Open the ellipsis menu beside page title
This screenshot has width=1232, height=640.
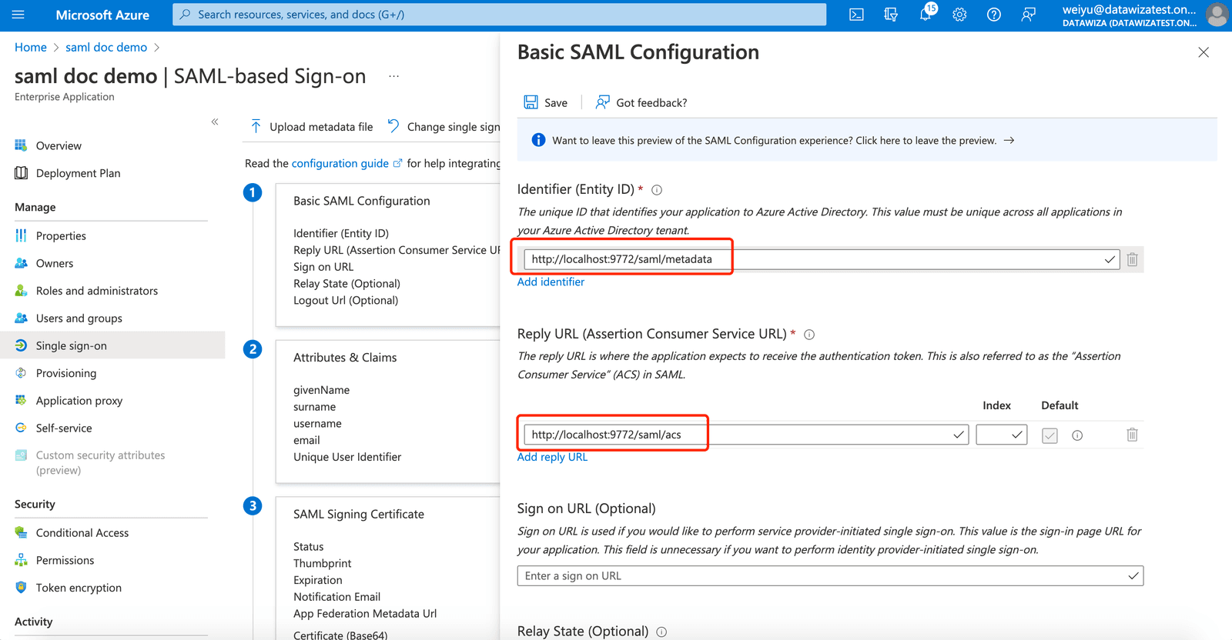(x=394, y=76)
